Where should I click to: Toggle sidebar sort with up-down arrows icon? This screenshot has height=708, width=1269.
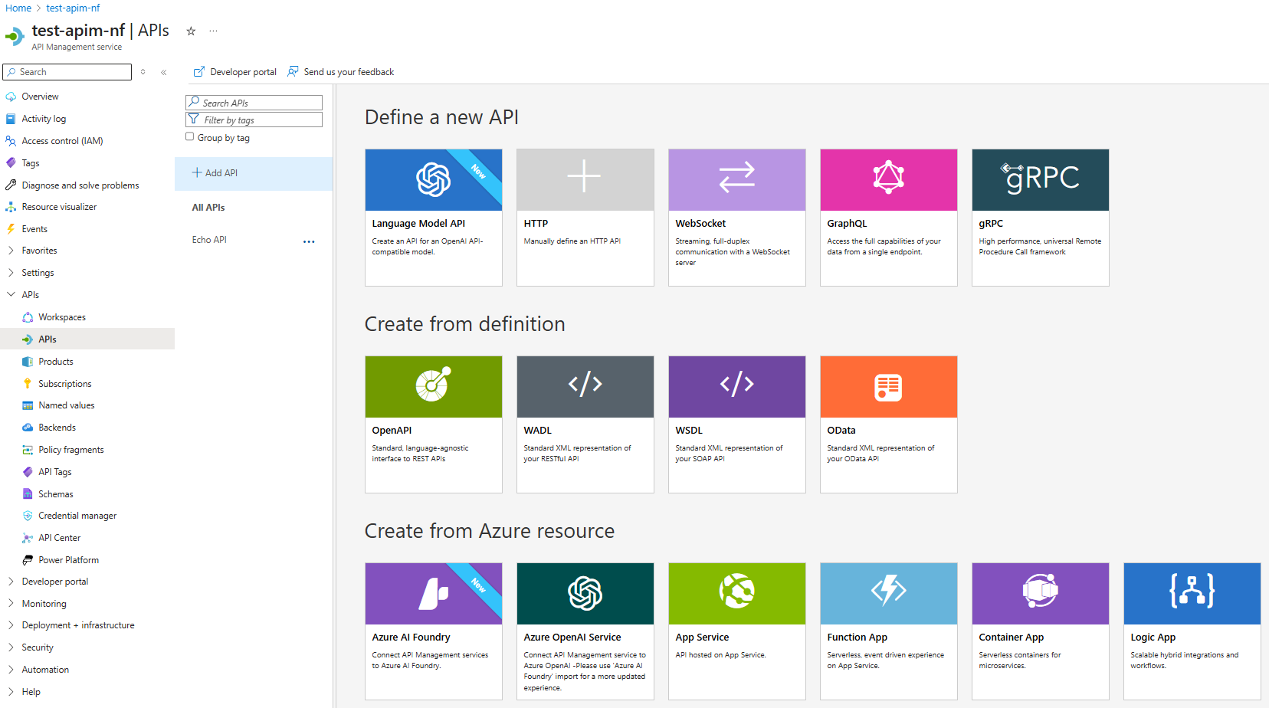[x=143, y=72]
